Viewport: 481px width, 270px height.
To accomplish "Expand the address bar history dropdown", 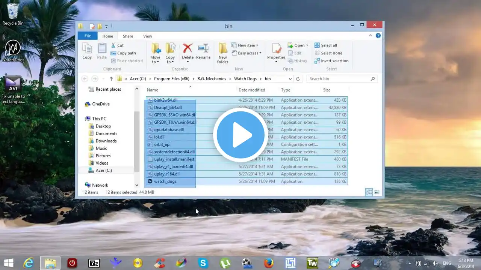I will coord(290,79).
